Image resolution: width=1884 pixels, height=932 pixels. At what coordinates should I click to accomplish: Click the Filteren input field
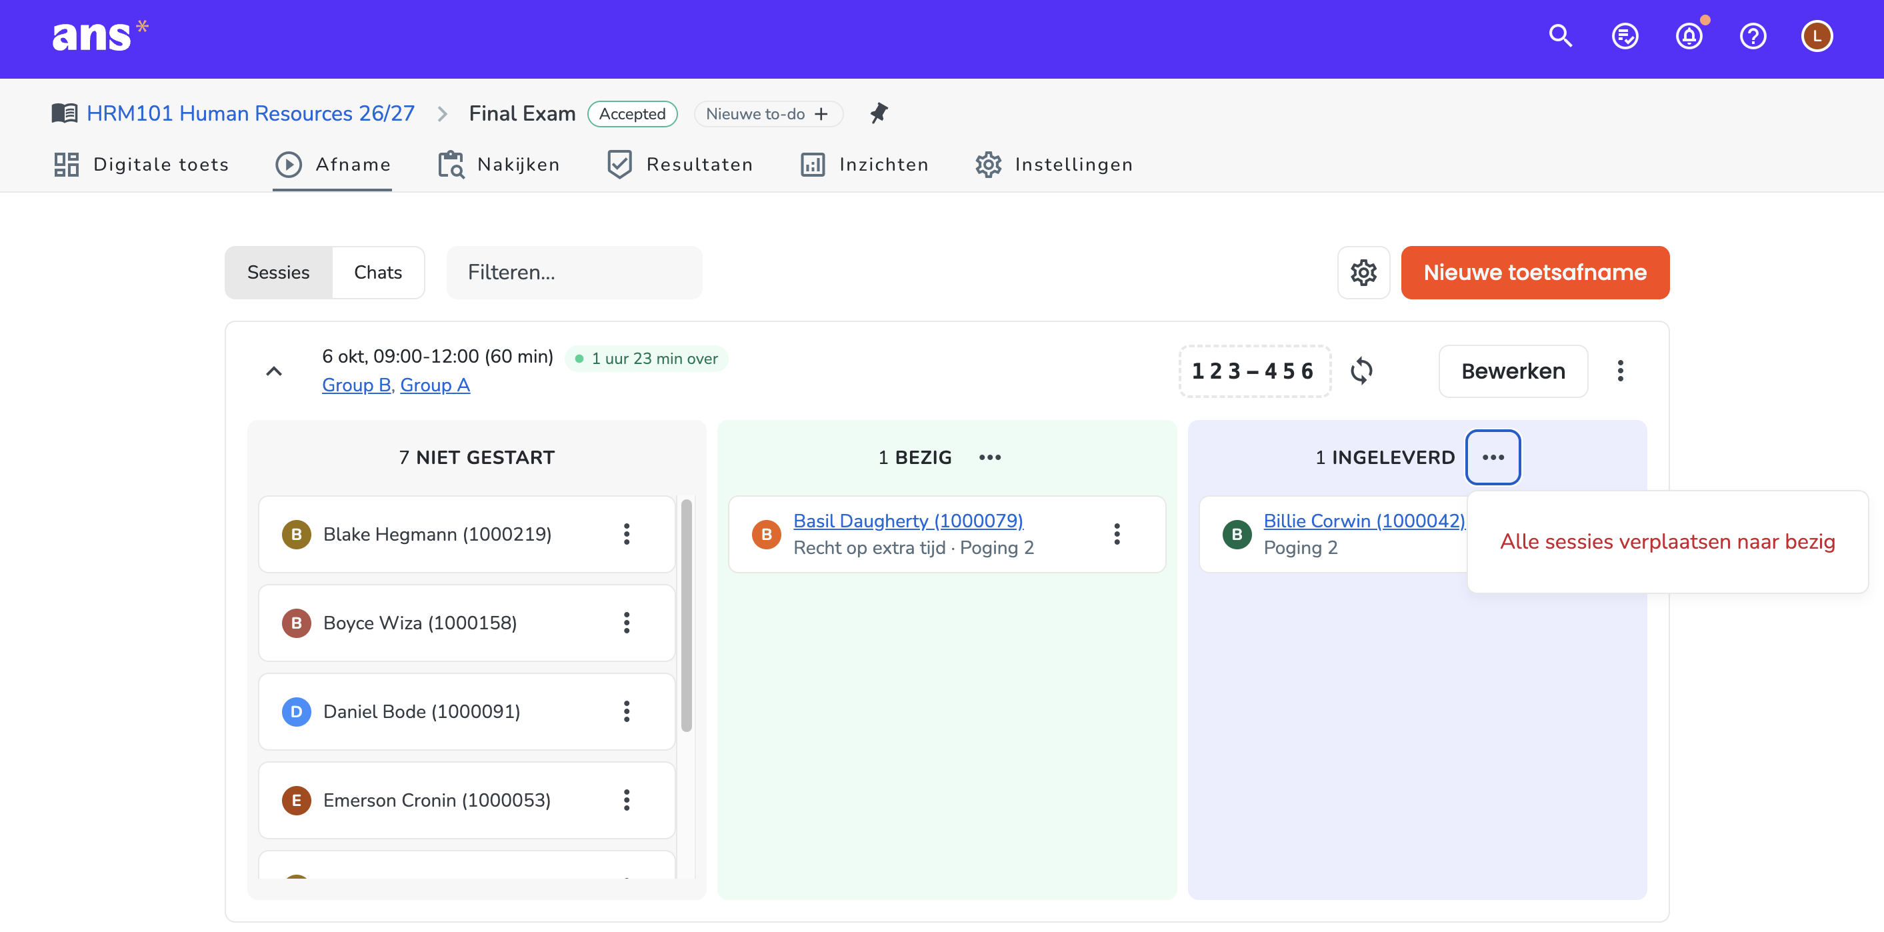pyautogui.click(x=574, y=272)
